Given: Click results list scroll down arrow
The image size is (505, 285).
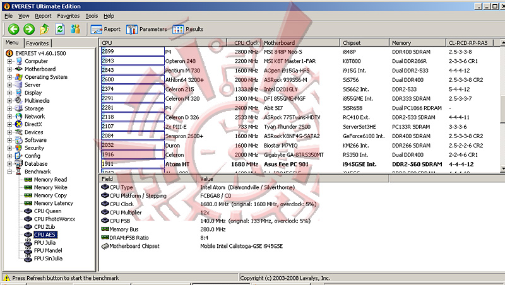Looking at the screenshot, I should 502,168.
